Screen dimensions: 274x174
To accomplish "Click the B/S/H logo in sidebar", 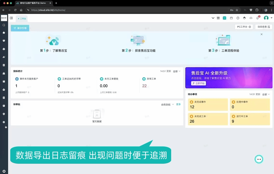I will pos(4,18).
